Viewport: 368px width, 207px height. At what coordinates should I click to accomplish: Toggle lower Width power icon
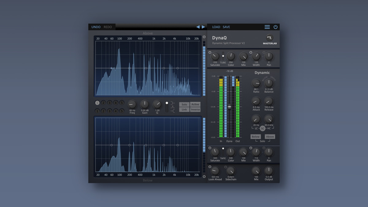point(251,148)
